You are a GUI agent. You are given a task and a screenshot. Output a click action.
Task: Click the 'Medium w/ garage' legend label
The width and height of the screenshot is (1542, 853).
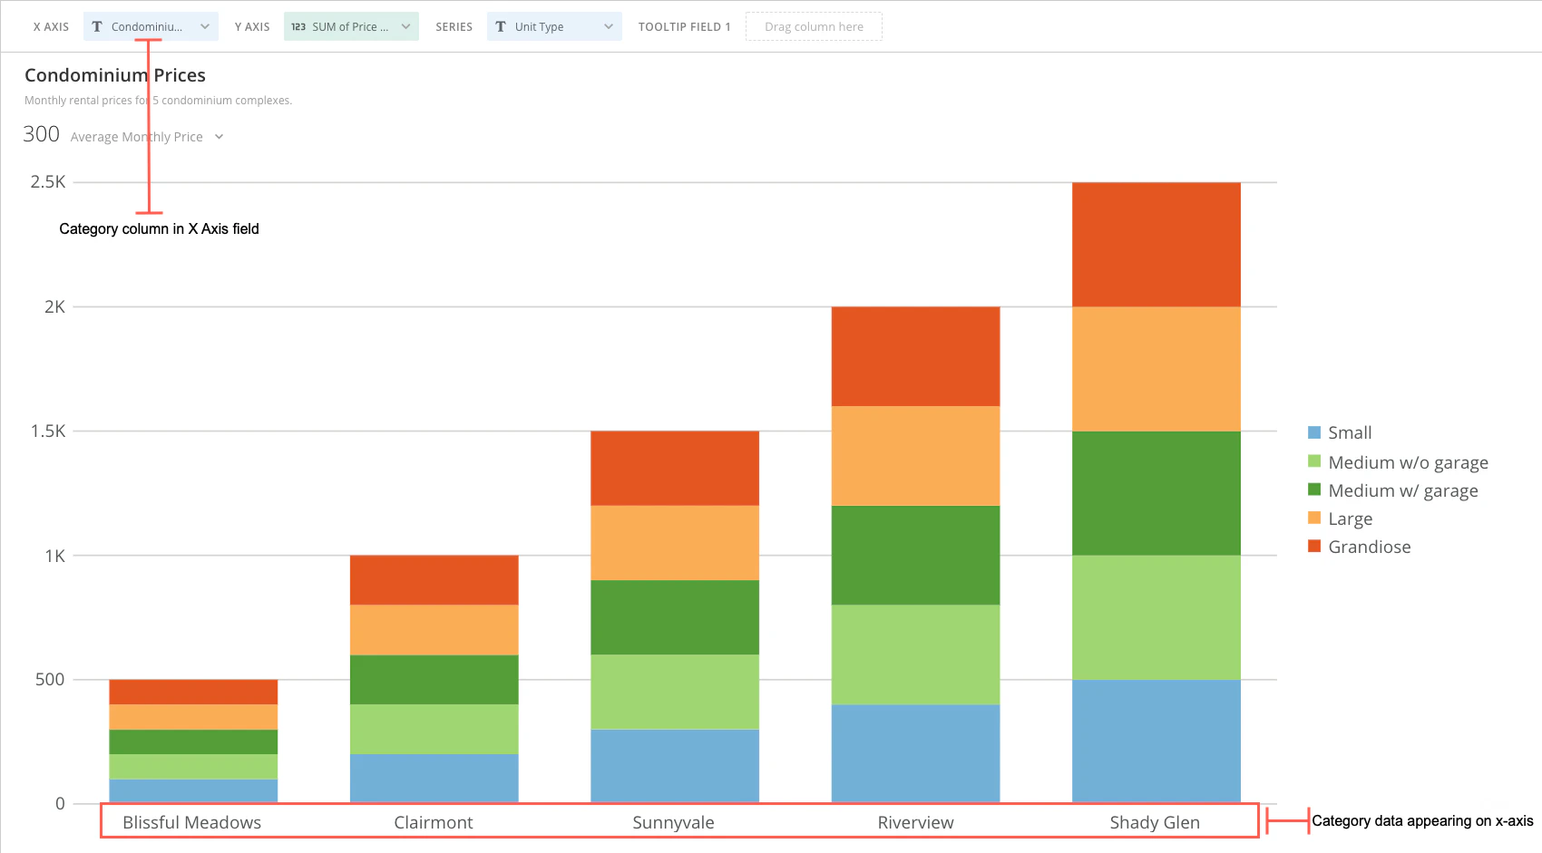1403,490
